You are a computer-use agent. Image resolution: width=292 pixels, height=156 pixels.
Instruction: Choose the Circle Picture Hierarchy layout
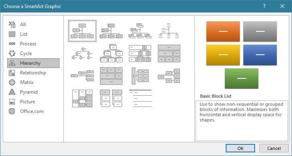pos(82,53)
